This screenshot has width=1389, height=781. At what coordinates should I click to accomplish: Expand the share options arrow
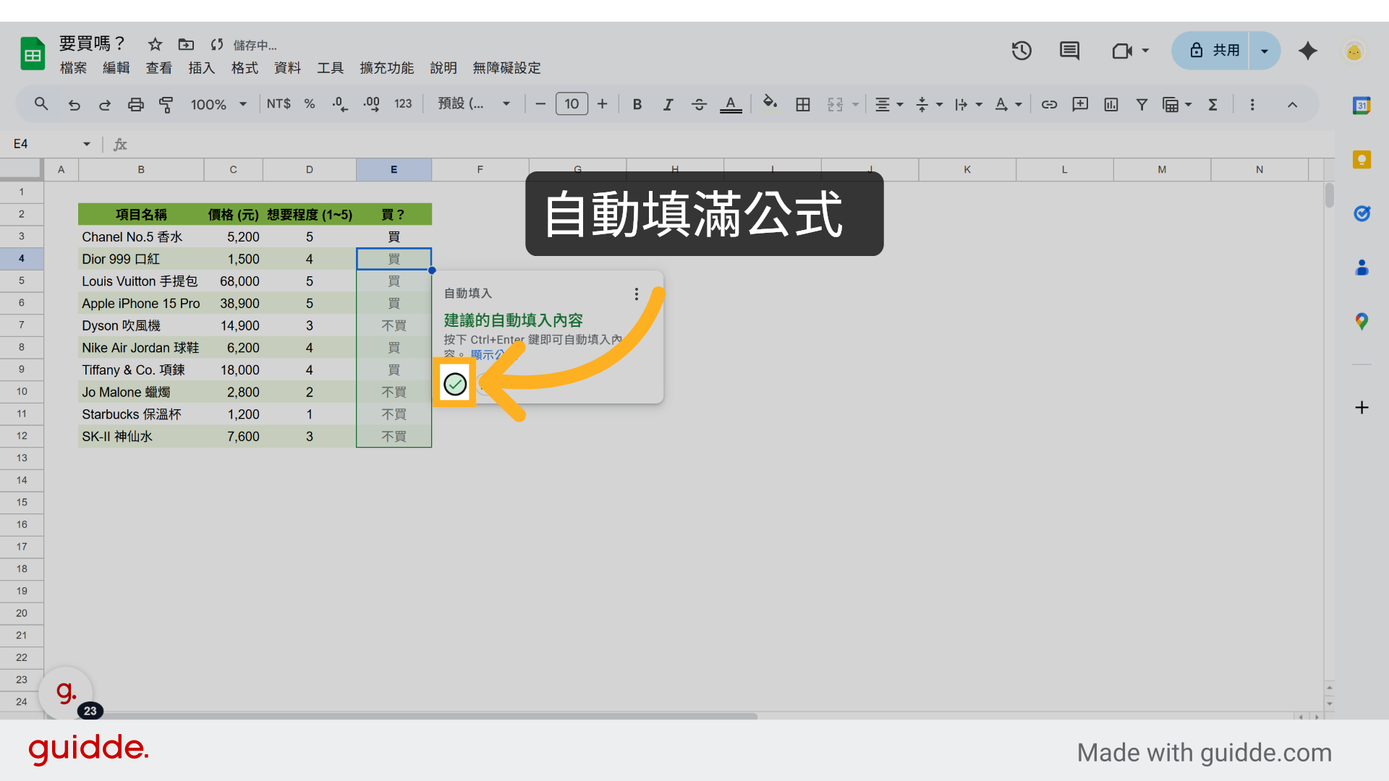(x=1265, y=51)
